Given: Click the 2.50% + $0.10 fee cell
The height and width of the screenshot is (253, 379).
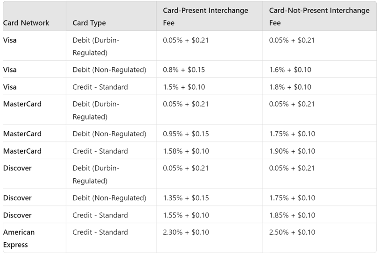Looking at the screenshot, I should coord(292,232).
